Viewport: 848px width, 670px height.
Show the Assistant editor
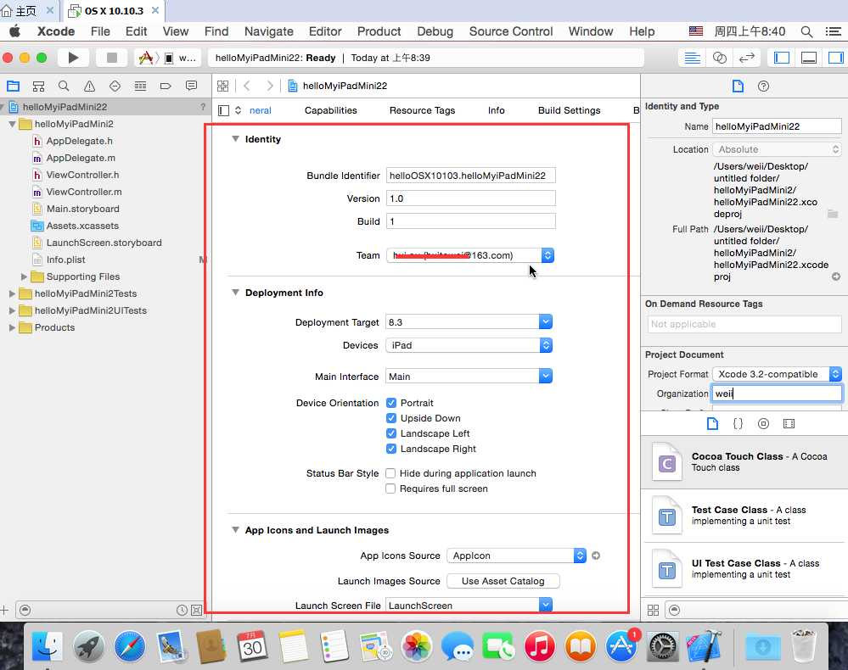point(719,58)
